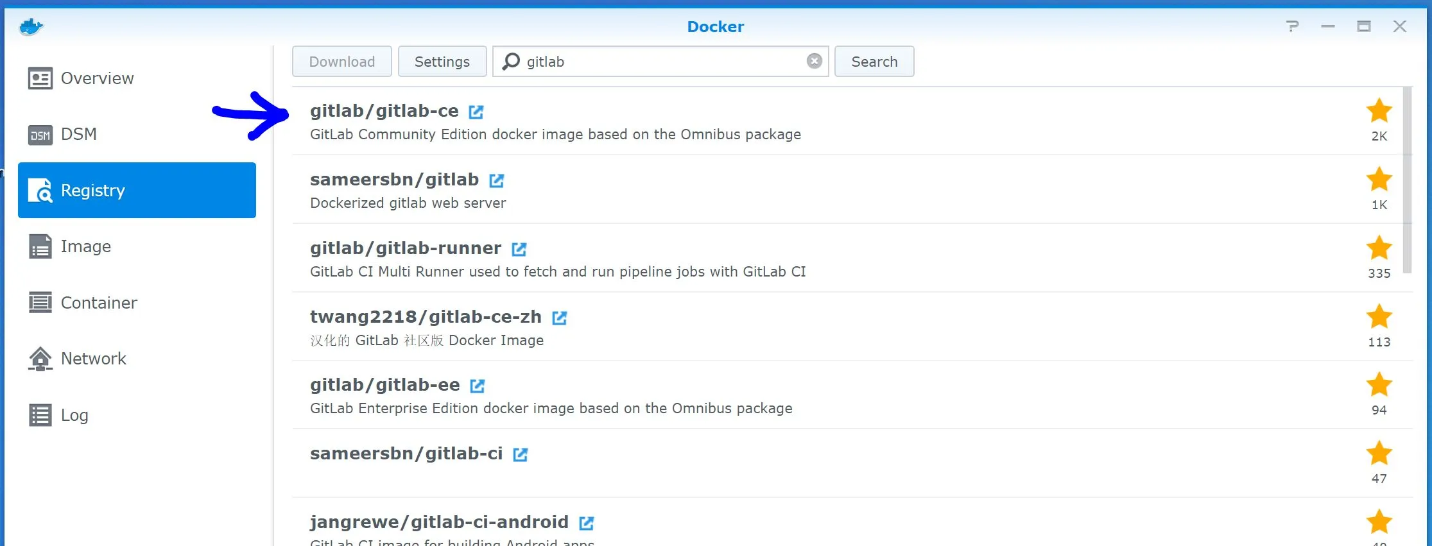The width and height of the screenshot is (1432, 546).
Task: Select the jangrewe/gitlab-ci-android image name
Action: [440, 522]
